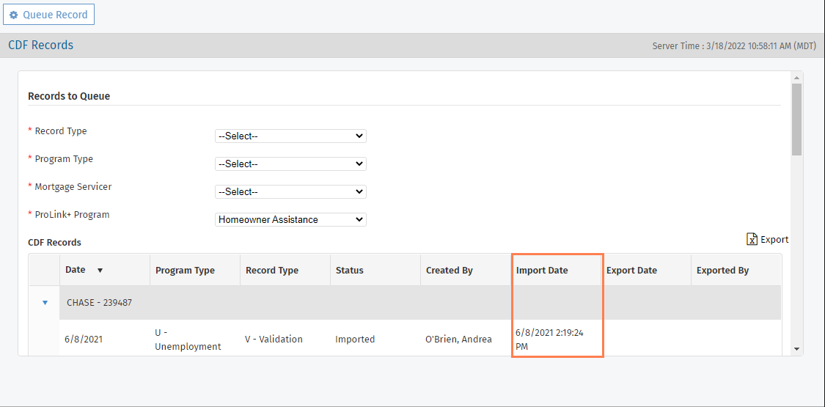
Task: Click the Queue Record button
Action: point(48,15)
